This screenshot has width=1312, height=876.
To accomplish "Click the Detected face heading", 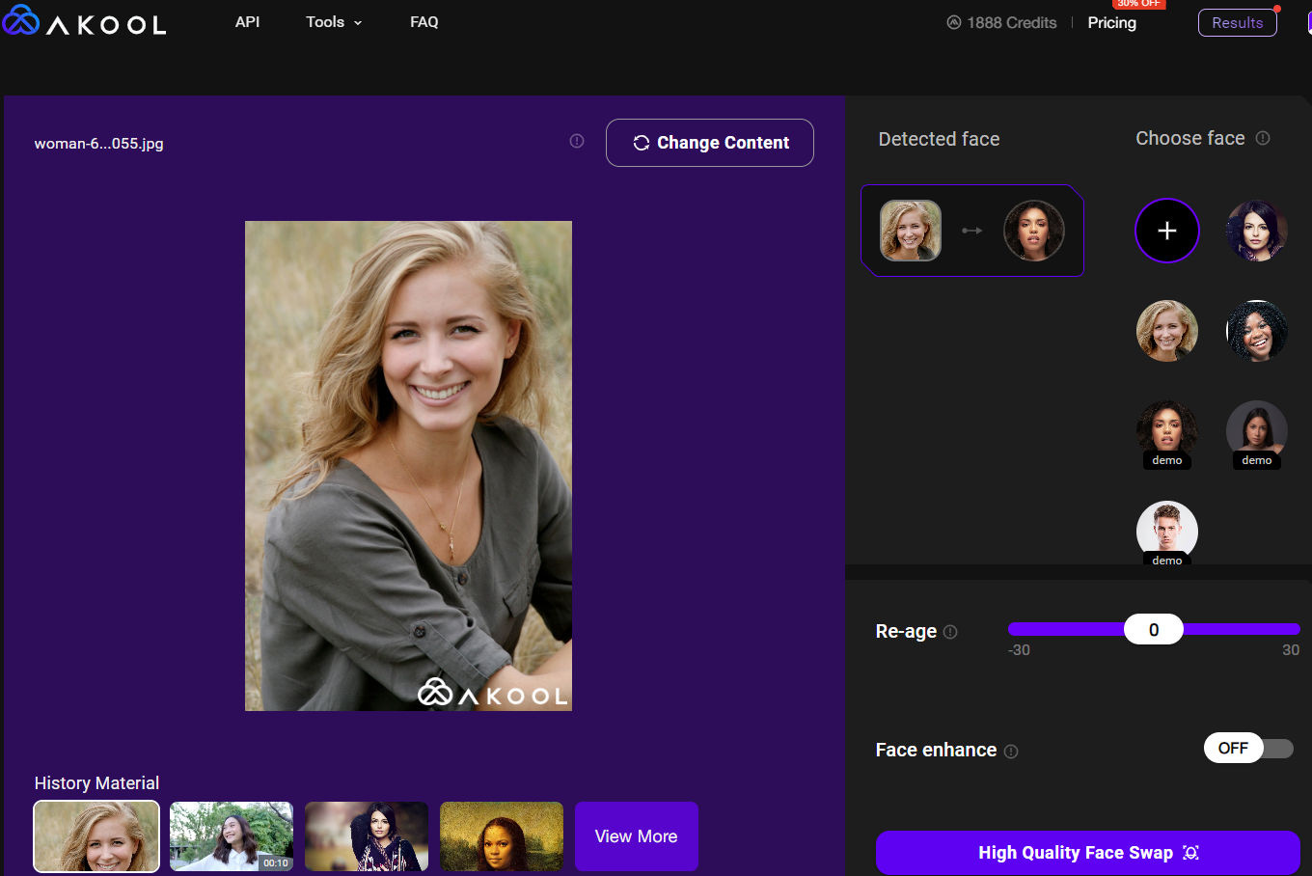I will coord(939,139).
